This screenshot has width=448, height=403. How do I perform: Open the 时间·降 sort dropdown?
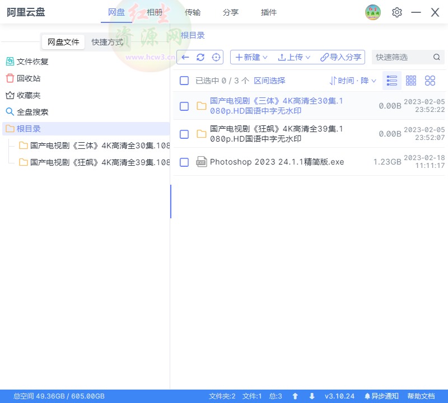tap(353, 81)
